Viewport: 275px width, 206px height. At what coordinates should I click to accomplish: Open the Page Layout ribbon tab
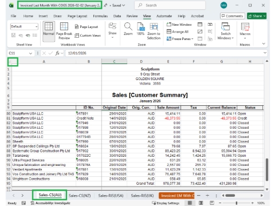coord(77,16)
